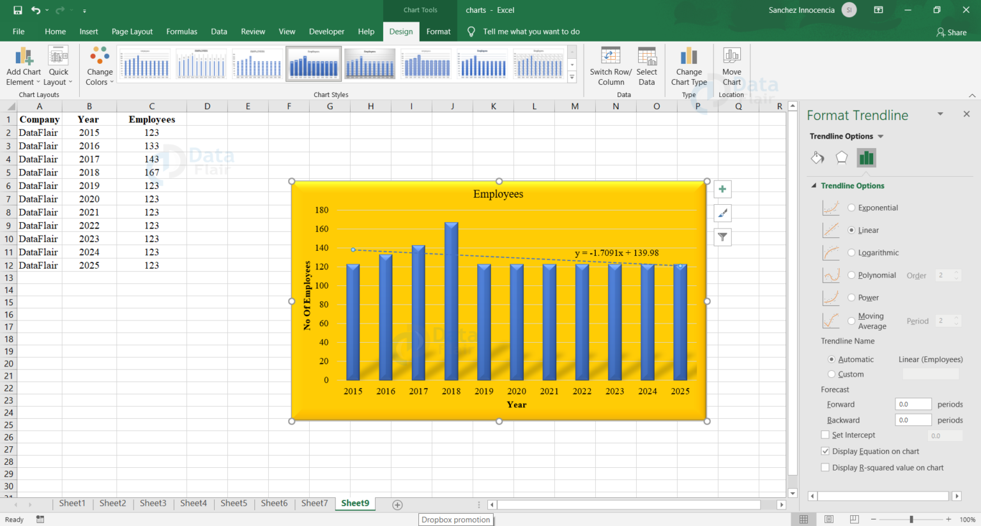
Task: Click the Save icon in title bar
Action: 18,10
